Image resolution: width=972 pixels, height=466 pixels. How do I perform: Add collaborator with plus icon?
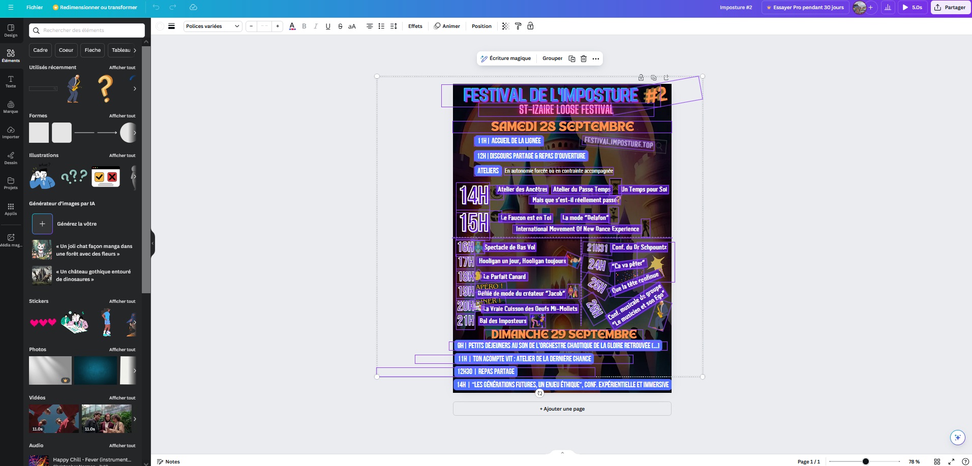click(x=871, y=7)
